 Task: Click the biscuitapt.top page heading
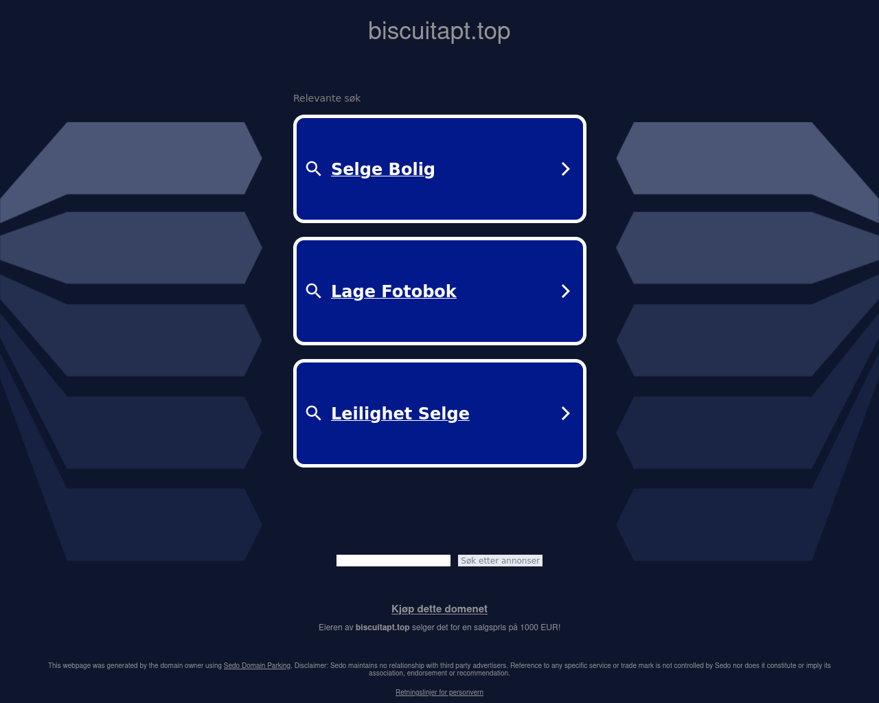(x=439, y=31)
